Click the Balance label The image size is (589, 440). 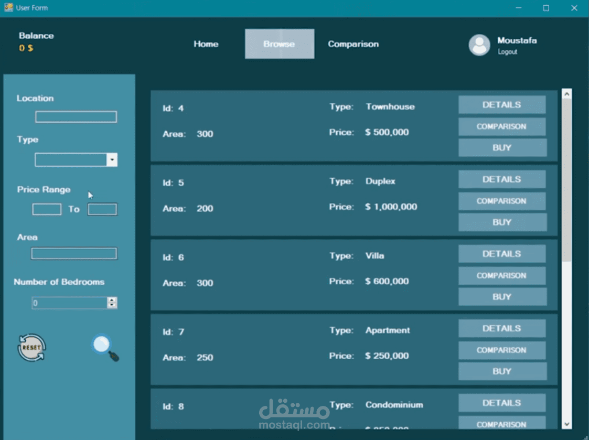coord(36,36)
